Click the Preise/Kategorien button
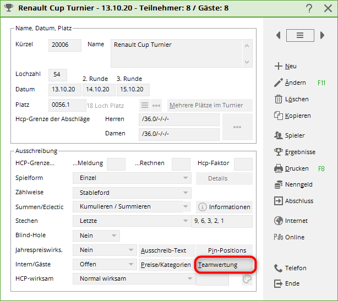Image resolution: width=338 pixels, height=301 pixels. (165, 265)
